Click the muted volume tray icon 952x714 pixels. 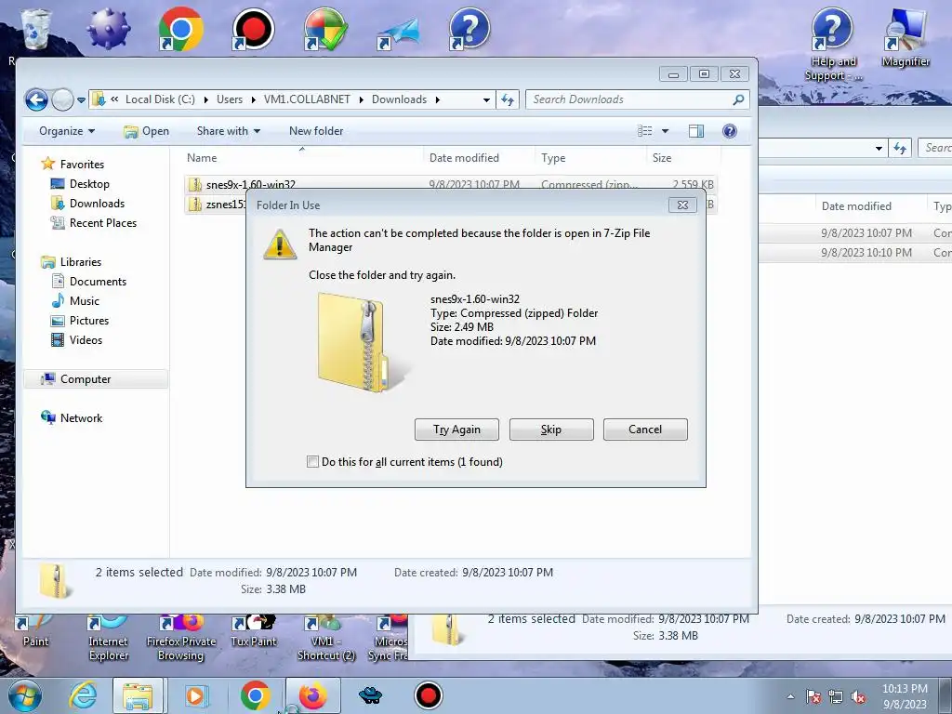(858, 696)
